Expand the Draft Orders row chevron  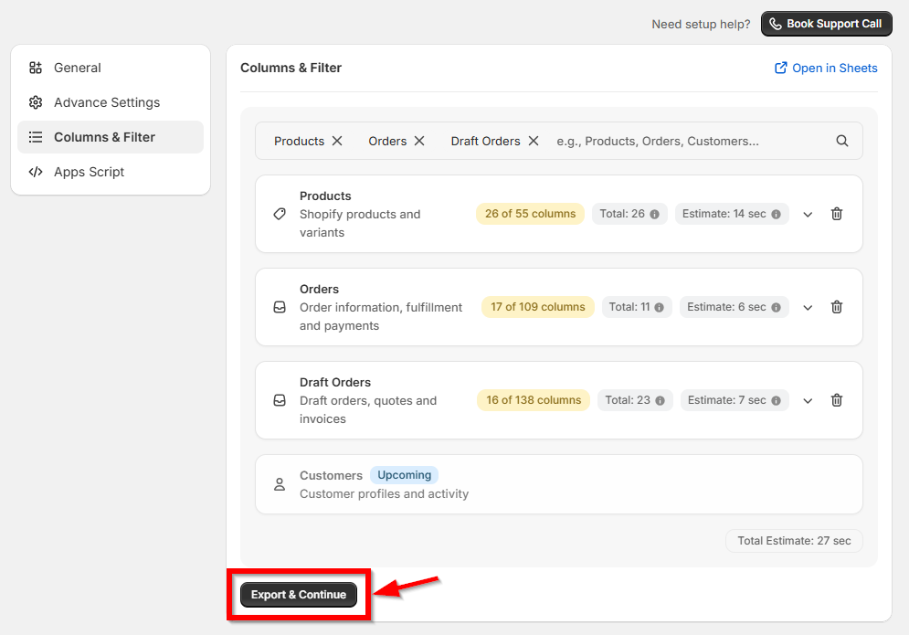point(808,401)
